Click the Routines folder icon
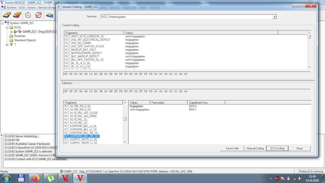Image resolution: width=325 pixels, height=183 pixels. click(11, 36)
